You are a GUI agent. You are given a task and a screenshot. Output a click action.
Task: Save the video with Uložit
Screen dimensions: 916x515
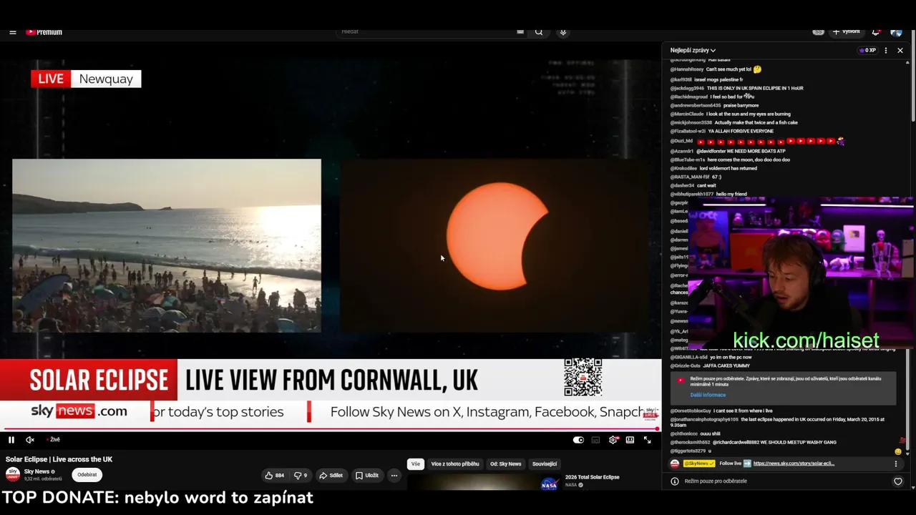(367, 476)
